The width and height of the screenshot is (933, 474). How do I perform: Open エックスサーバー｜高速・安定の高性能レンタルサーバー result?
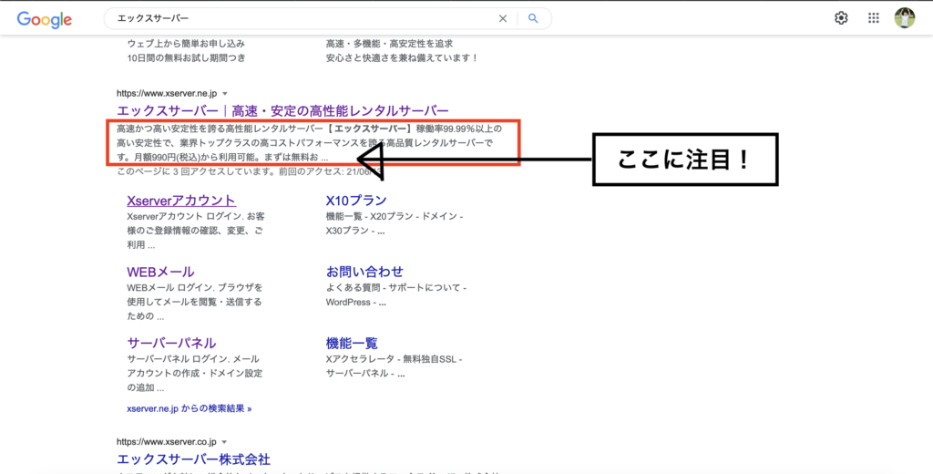tap(282, 111)
